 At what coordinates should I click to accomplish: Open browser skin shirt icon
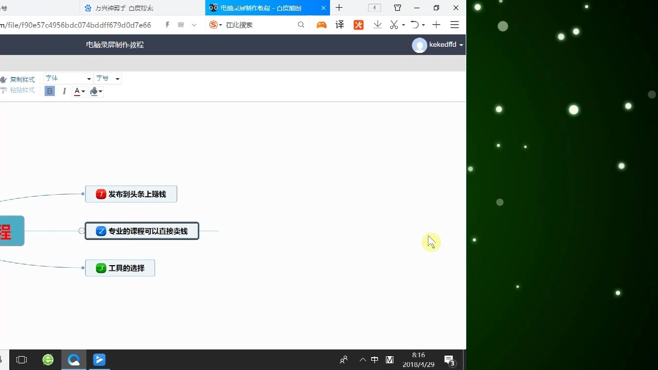[397, 8]
